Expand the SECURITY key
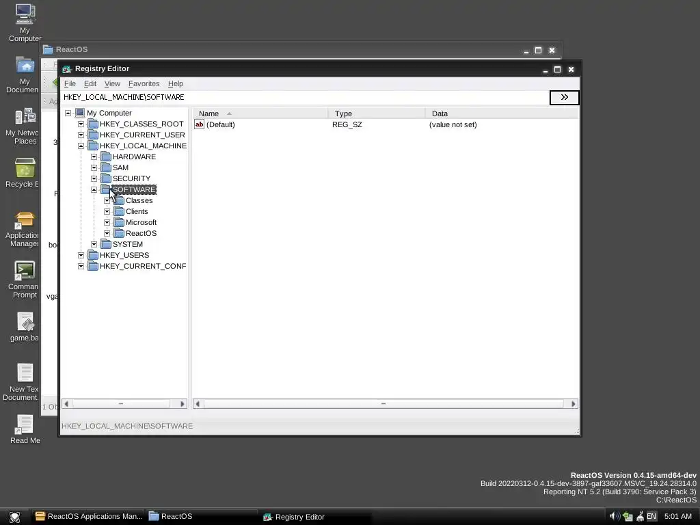The image size is (700, 525). point(94,178)
